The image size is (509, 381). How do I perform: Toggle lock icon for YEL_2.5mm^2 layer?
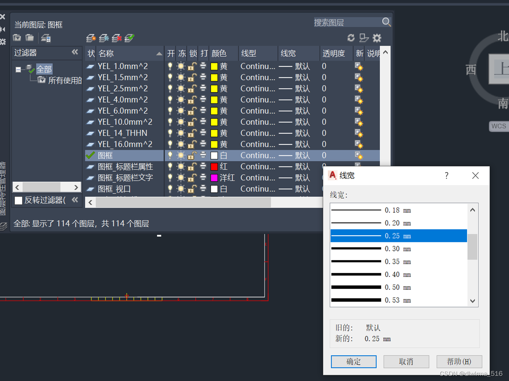point(192,88)
